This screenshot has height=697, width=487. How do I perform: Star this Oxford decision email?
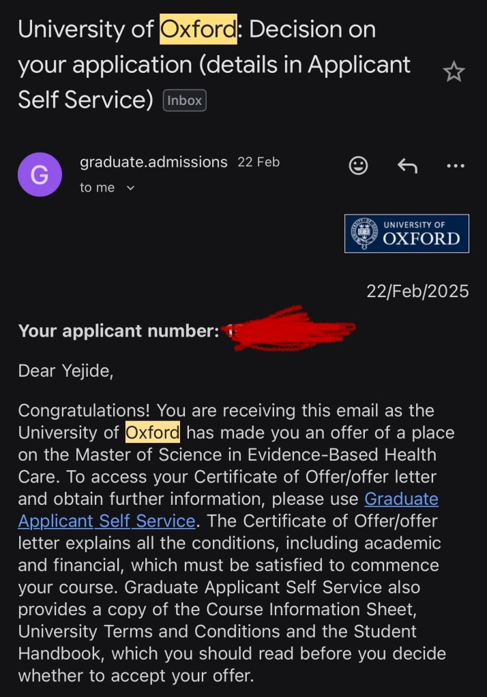[454, 72]
